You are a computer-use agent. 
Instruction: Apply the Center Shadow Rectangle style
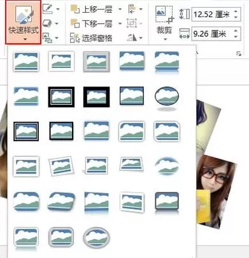point(97,131)
